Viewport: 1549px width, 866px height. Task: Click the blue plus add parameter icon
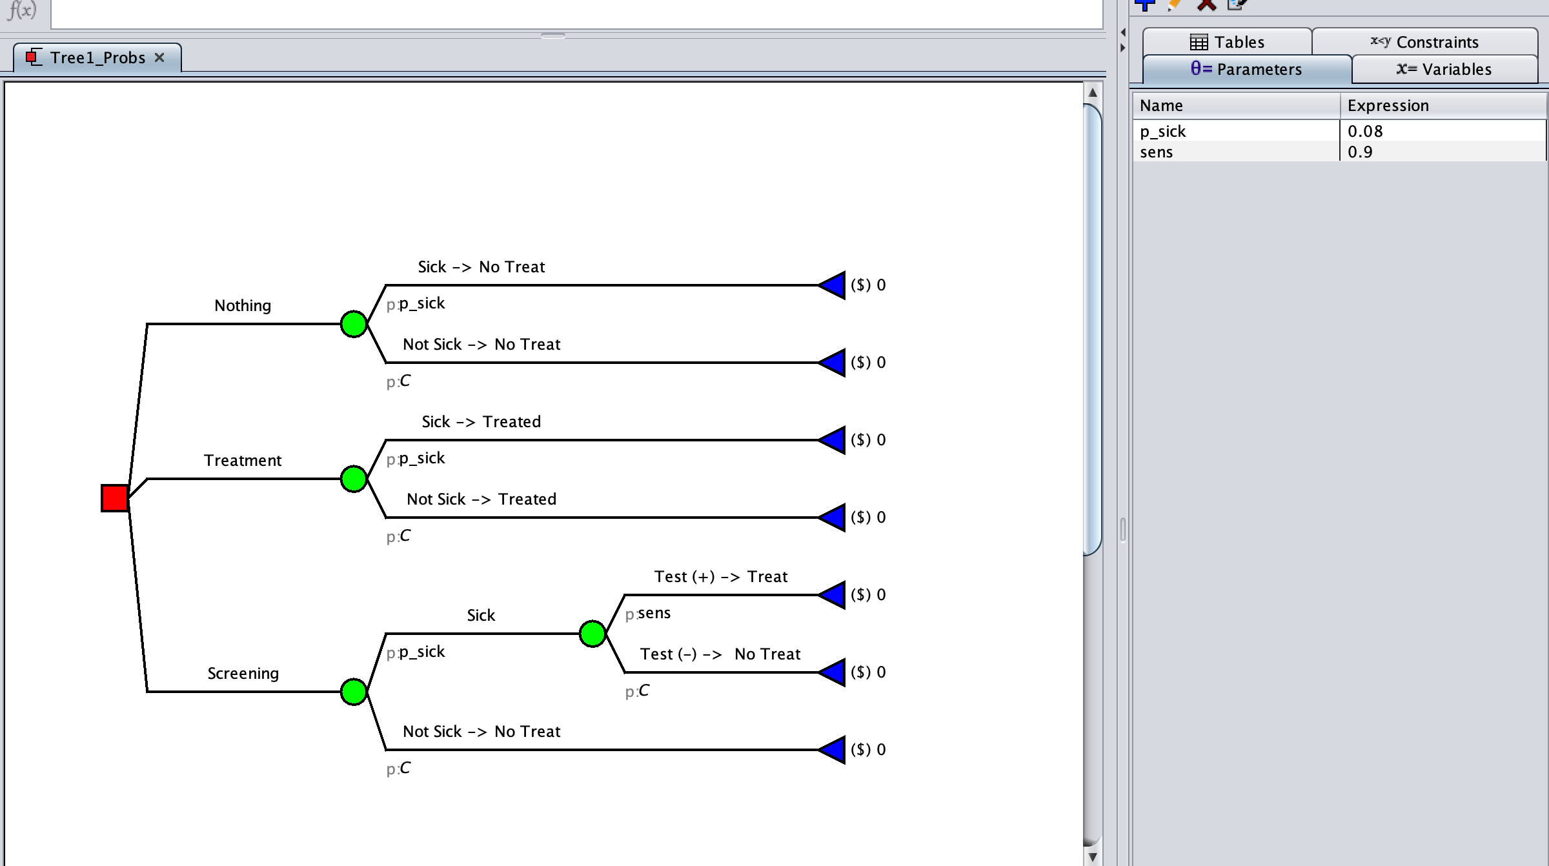tap(1145, 5)
